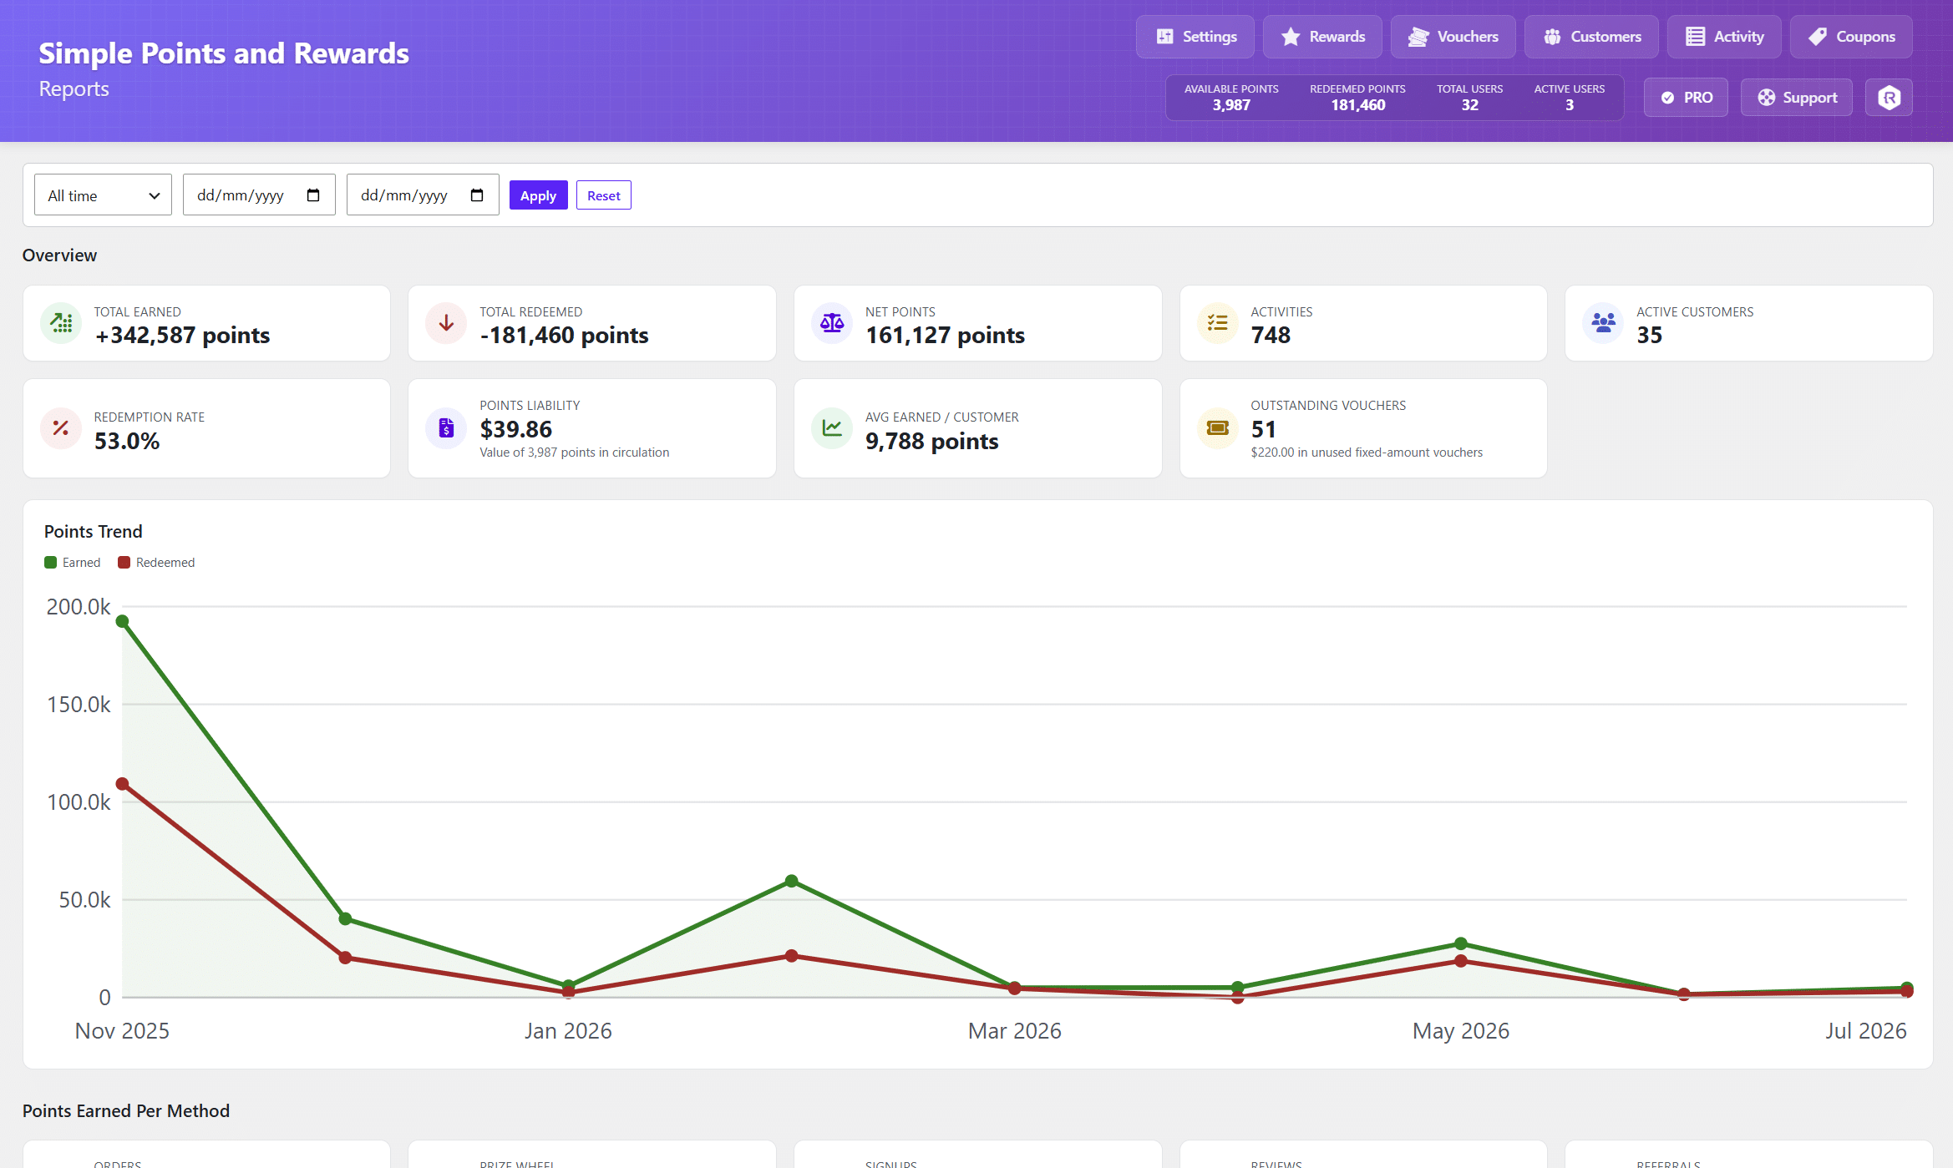Click the Active Users stat 3

pyautogui.click(x=1569, y=105)
